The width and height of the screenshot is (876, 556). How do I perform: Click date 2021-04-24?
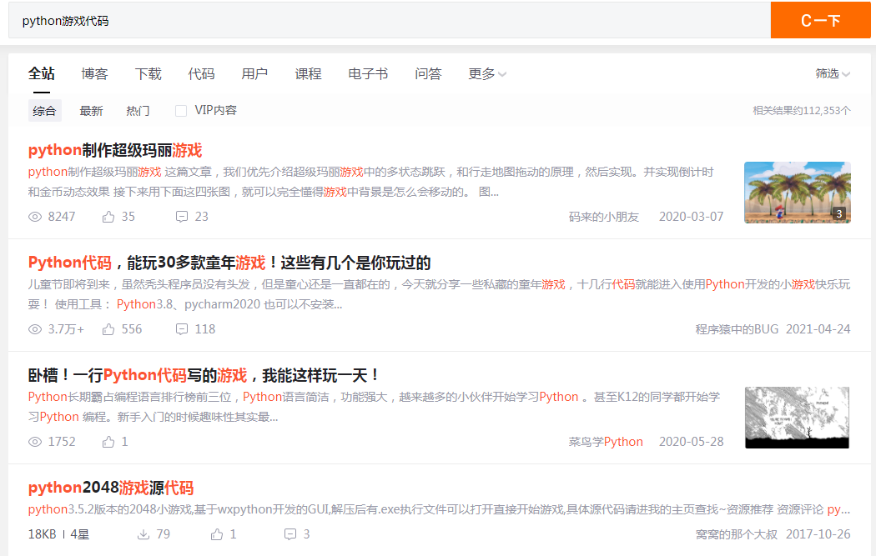coord(818,329)
